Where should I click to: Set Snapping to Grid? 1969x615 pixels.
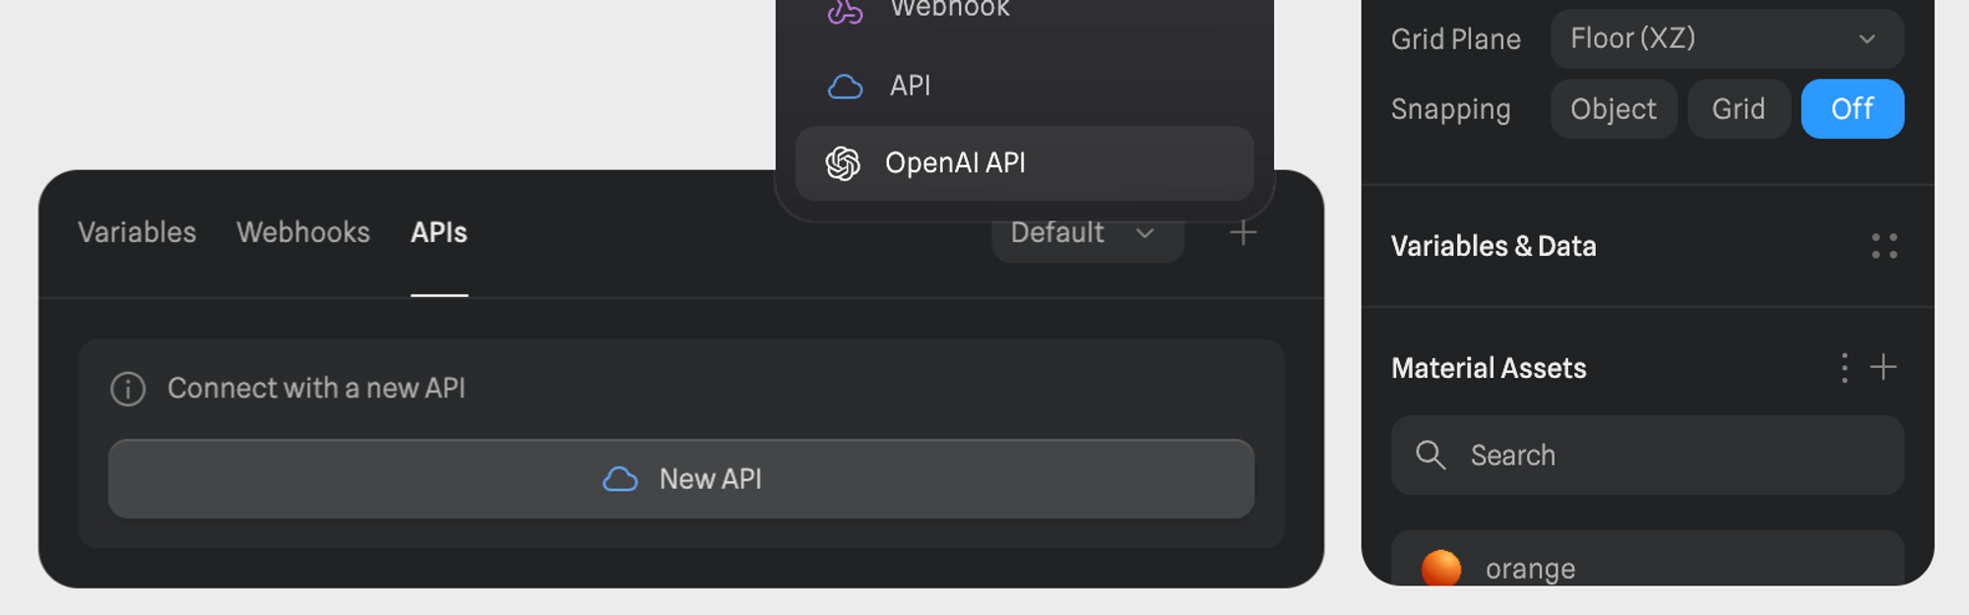[x=1738, y=109]
